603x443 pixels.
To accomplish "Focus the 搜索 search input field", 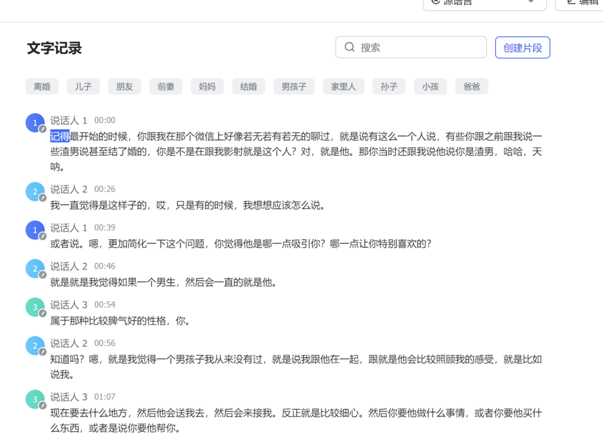I will coord(421,48).
